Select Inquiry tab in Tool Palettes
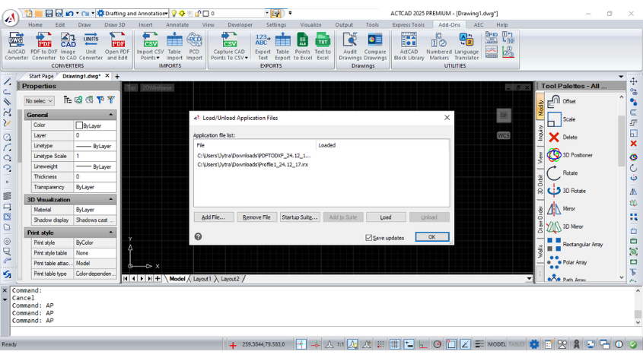The height and width of the screenshot is (361, 643). [x=540, y=133]
